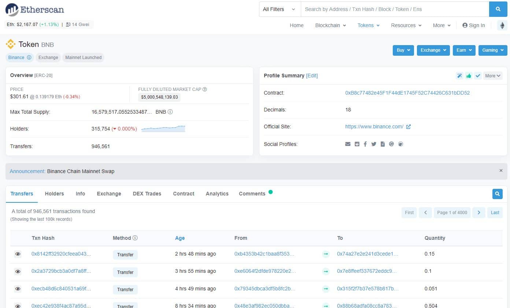510x308 pixels.
Task: Click the magic wand icon in Profile Summary
Action: pyautogui.click(x=459, y=76)
